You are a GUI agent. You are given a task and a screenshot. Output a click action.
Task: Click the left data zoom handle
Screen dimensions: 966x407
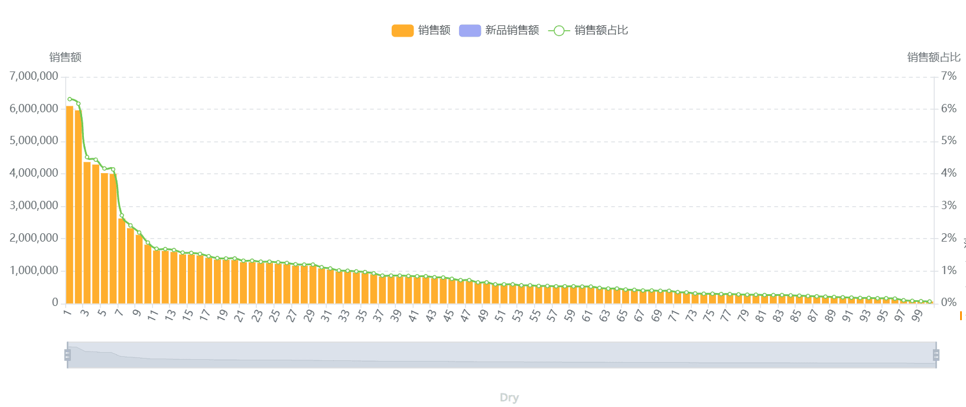click(x=67, y=355)
